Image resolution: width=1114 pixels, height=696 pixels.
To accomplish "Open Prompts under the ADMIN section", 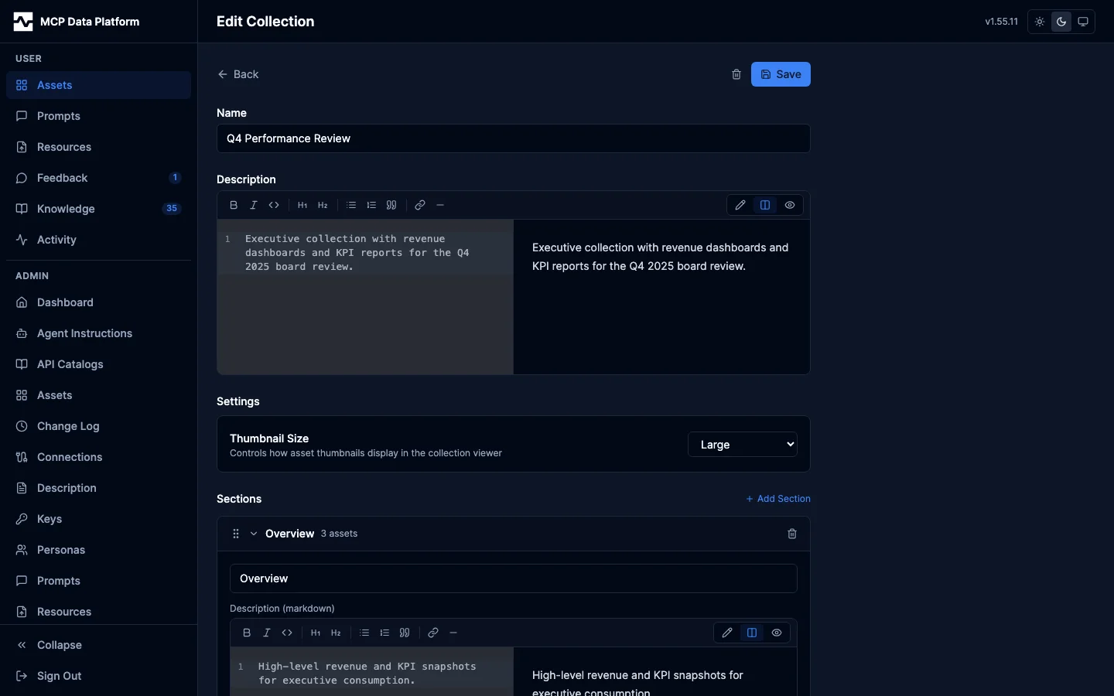I will pos(98,581).
